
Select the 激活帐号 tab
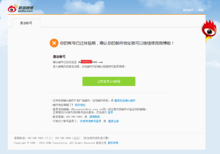pos(26,23)
